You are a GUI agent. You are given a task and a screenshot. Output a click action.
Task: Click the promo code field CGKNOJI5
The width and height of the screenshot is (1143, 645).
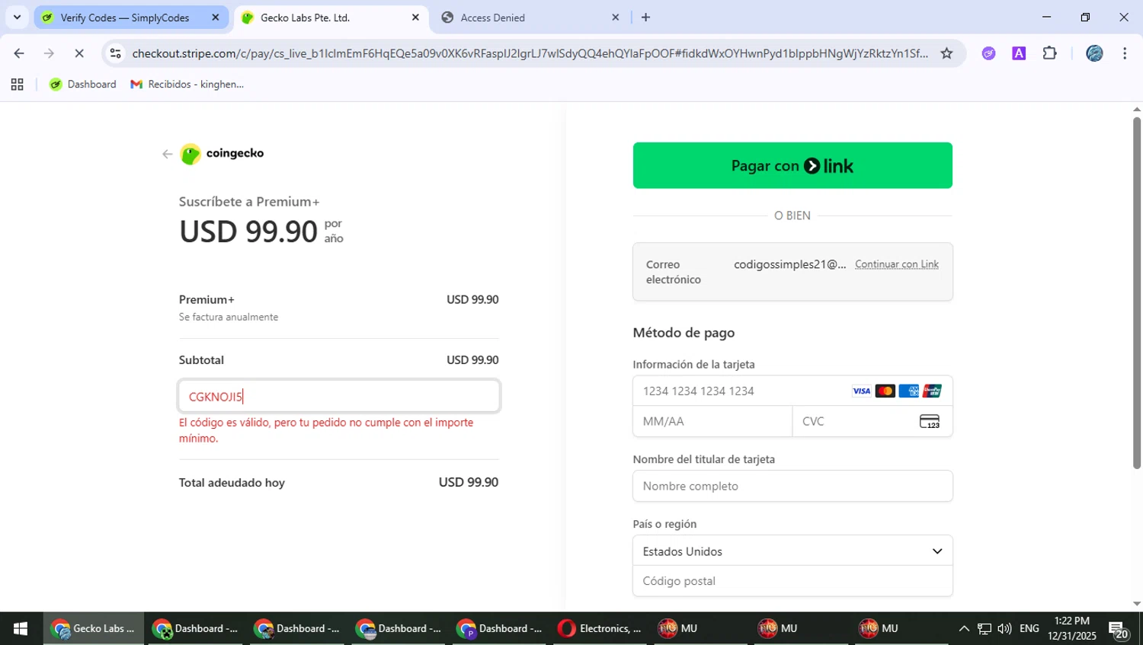[339, 396]
